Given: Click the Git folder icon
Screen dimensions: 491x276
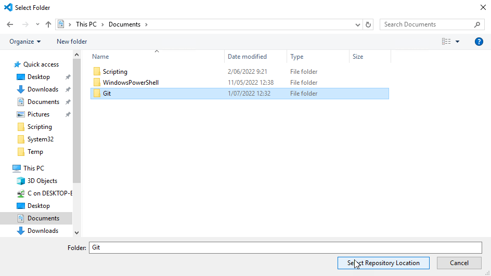Looking at the screenshot, I should click(x=97, y=94).
